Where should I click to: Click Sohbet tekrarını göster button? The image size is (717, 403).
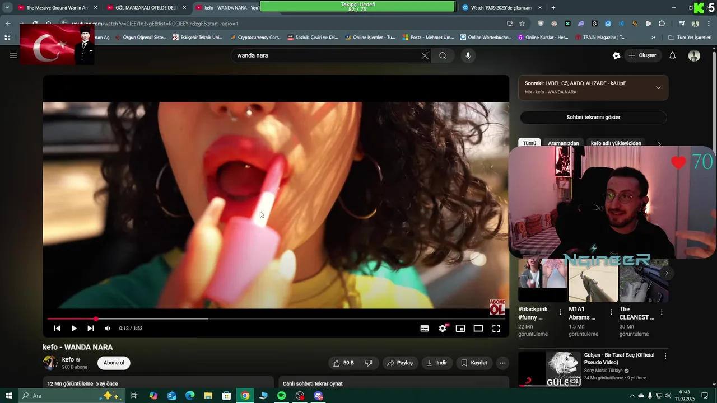coord(593,118)
